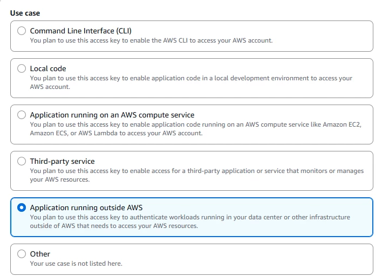Click the Command Line Interface (CLI) title text
389x277 pixels.
point(80,31)
